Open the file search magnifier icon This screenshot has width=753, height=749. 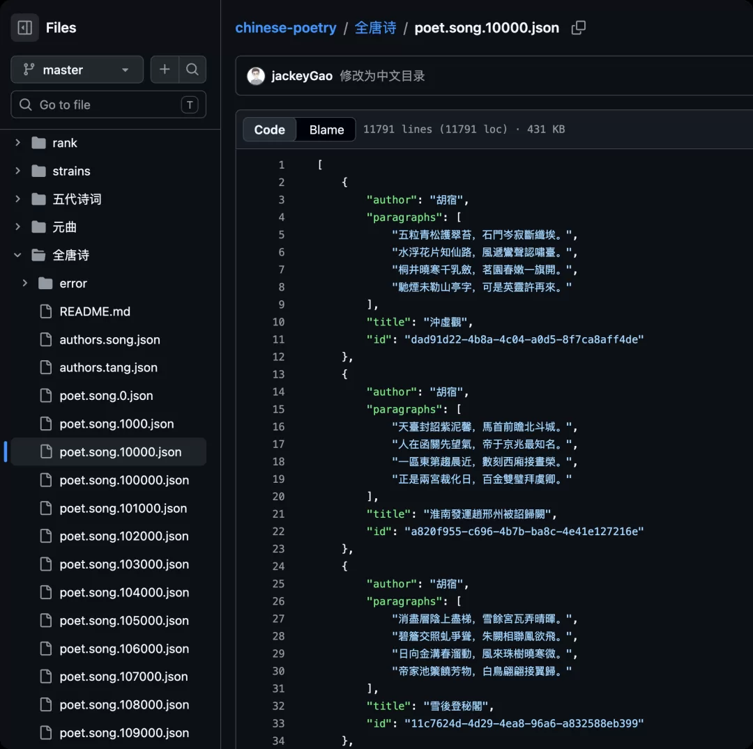192,70
